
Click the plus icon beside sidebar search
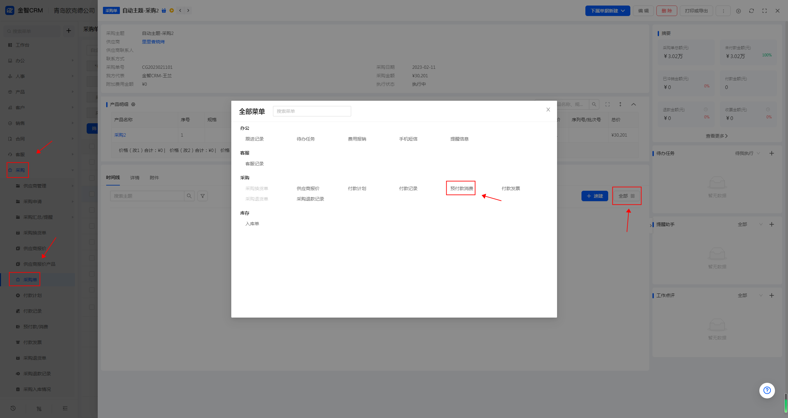click(x=69, y=31)
